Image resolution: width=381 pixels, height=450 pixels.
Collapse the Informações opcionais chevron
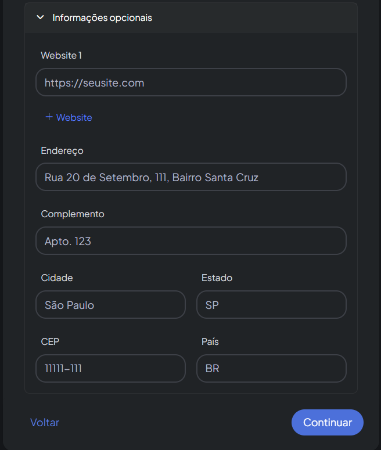click(40, 17)
